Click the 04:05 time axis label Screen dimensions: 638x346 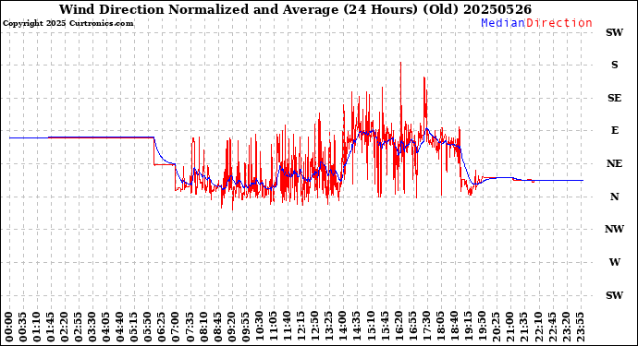pos(106,328)
